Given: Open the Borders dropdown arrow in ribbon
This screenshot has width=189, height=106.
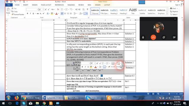Looking at the screenshot, I should pyautogui.click(x=87, y=14).
